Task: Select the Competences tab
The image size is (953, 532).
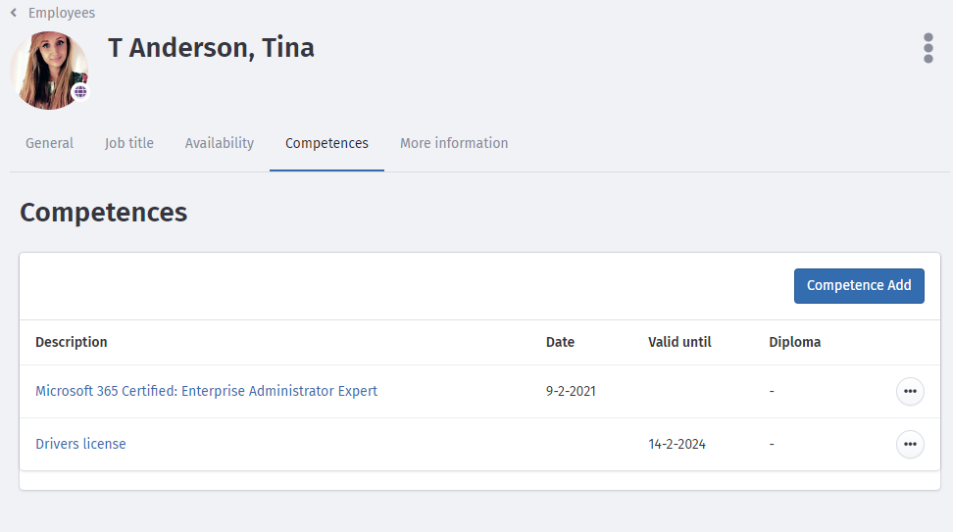Action: 326,143
